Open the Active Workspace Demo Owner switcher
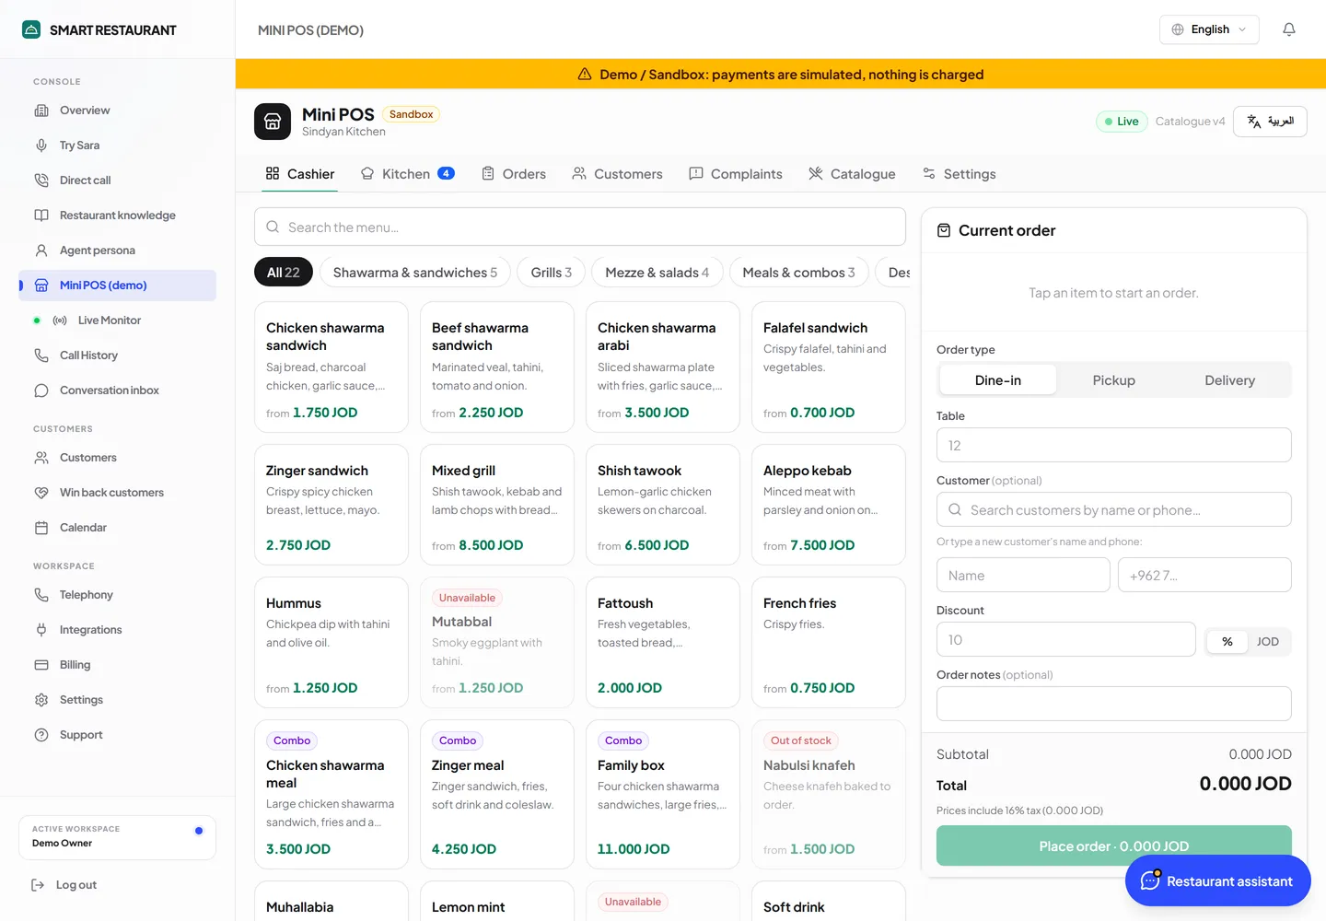The width and height of the screenshot is (1326, 921). click(x=118, y=837)
